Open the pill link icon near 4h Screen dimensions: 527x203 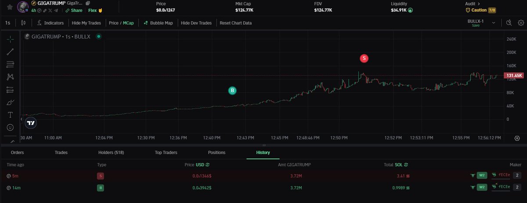45,10
